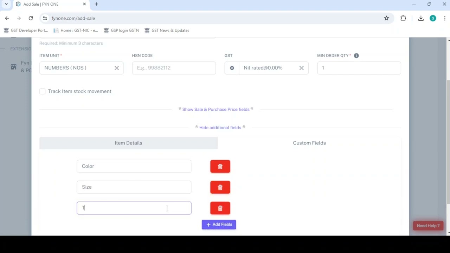Delete the third field row being typed
Image resolution: width=450 pixels, height=253 pixels.
click(220, 208)
